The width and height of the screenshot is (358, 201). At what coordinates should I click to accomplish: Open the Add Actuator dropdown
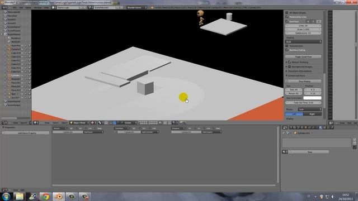click(211, 132)
